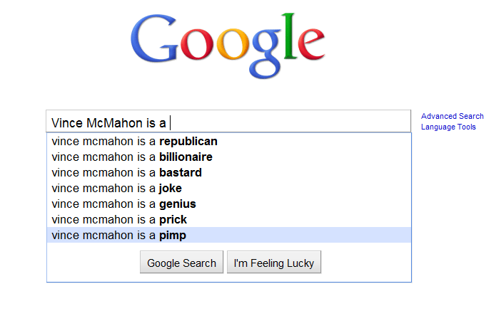This screenshot has height=311, width=496.
Task: Choose the 'vince mcmahon is a genius' suggestion
Action: 123,204
